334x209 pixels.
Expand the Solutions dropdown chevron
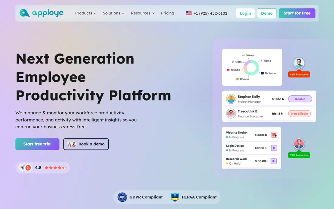123,13
